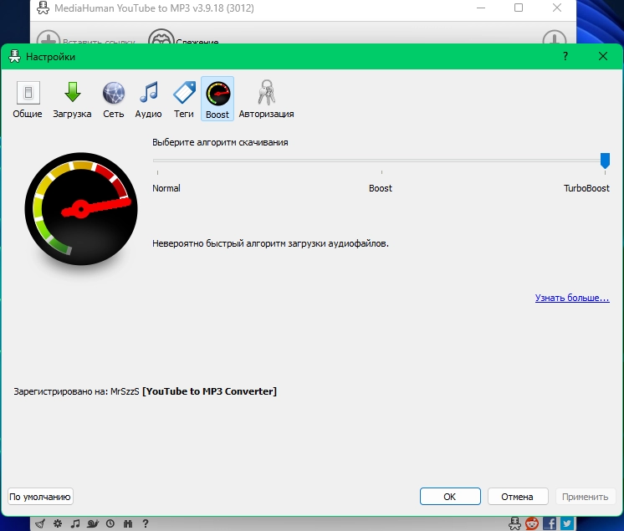Viewport: 624px width, 531px height.
Task: Reset settings with По умолчанию button
Action: tap(41, 497)
